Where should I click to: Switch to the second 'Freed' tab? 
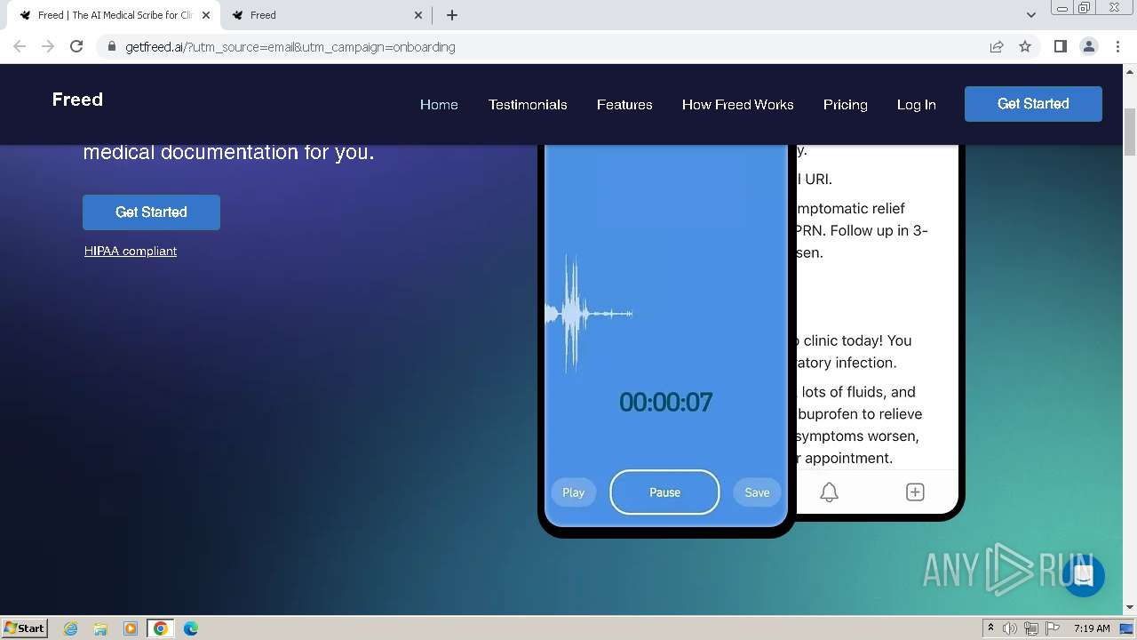(x=327, y=15)
